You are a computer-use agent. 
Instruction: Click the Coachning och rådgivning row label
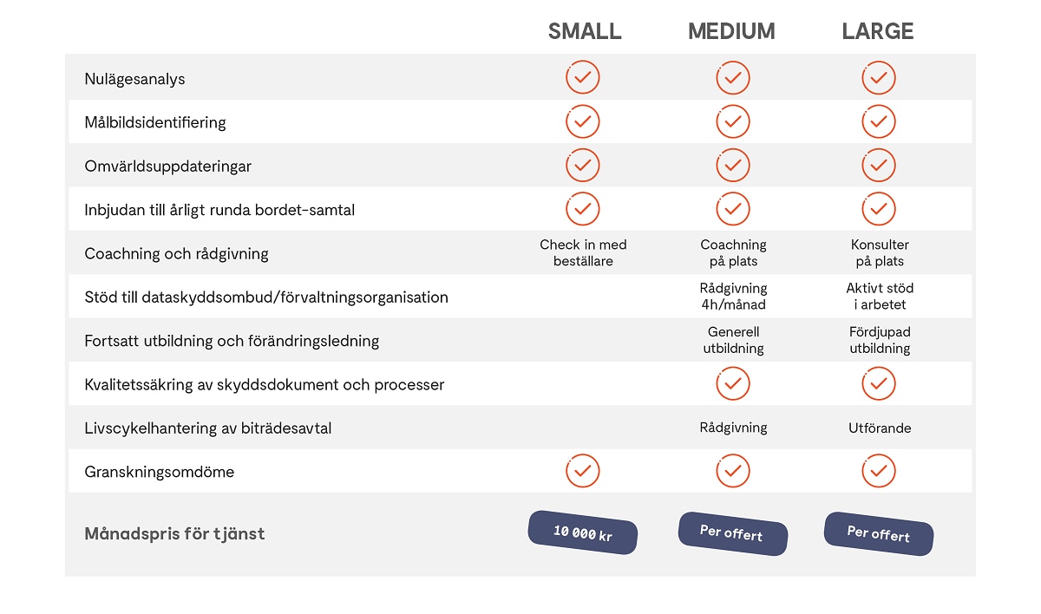point(177,254)
